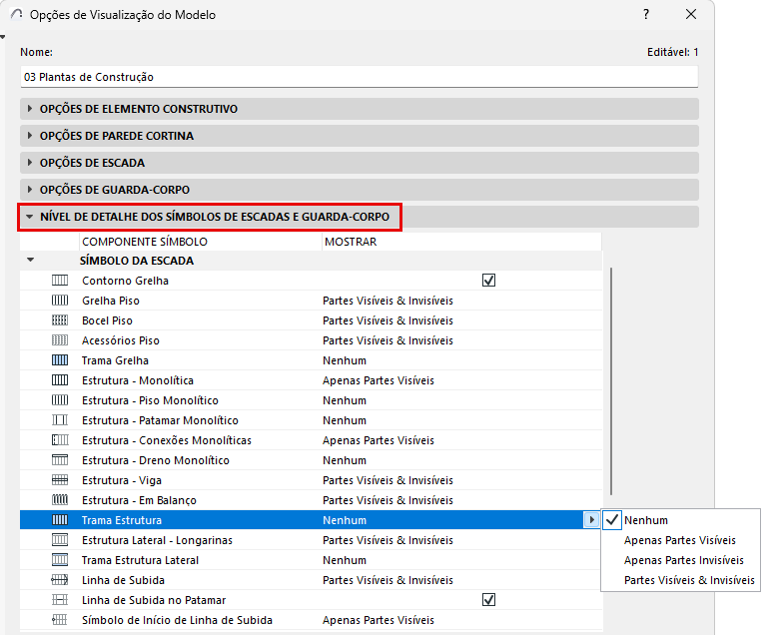
Task: Click the Trama Estrutura Lateral icon
Action: (x=60, y=559)
